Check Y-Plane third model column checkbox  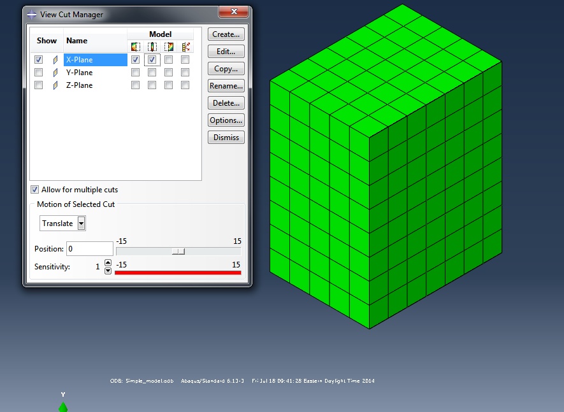(168, 72)
